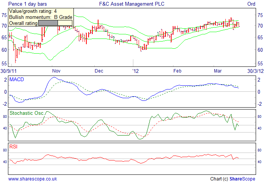Screen dimensions: 264x182
Task: Click the Overall rating progress bar
Action: point(55,23)
